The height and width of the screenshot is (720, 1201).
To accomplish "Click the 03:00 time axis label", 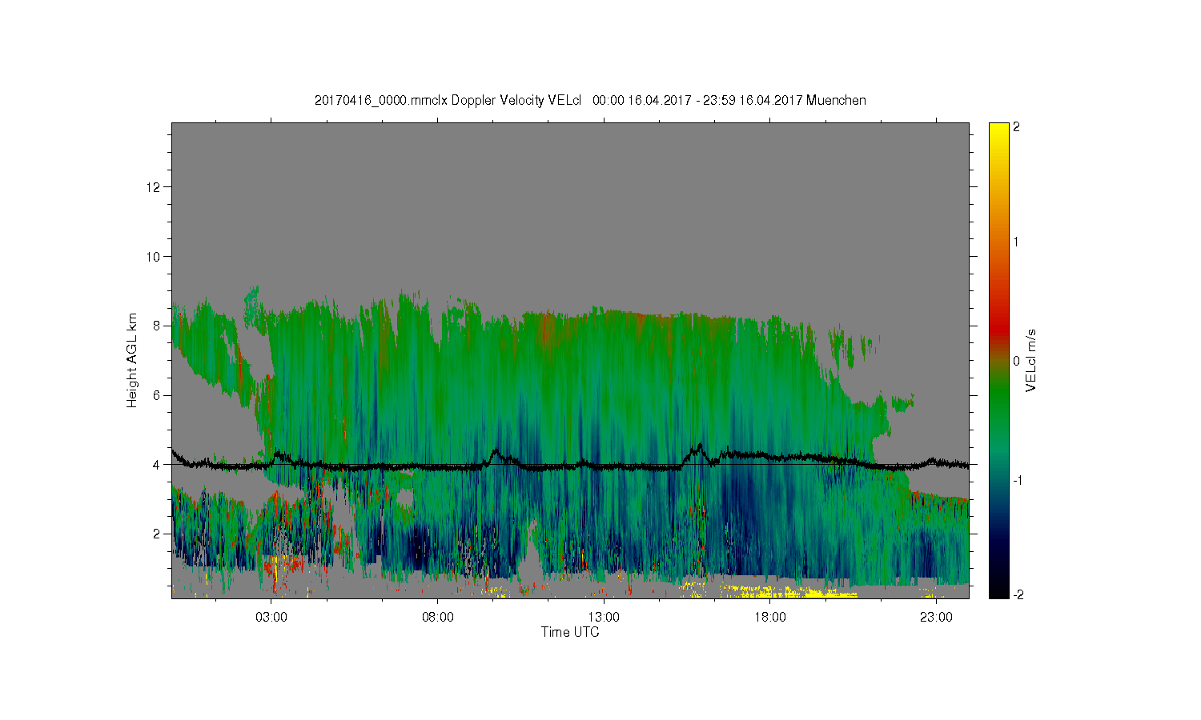I will (x=271, y=618).
